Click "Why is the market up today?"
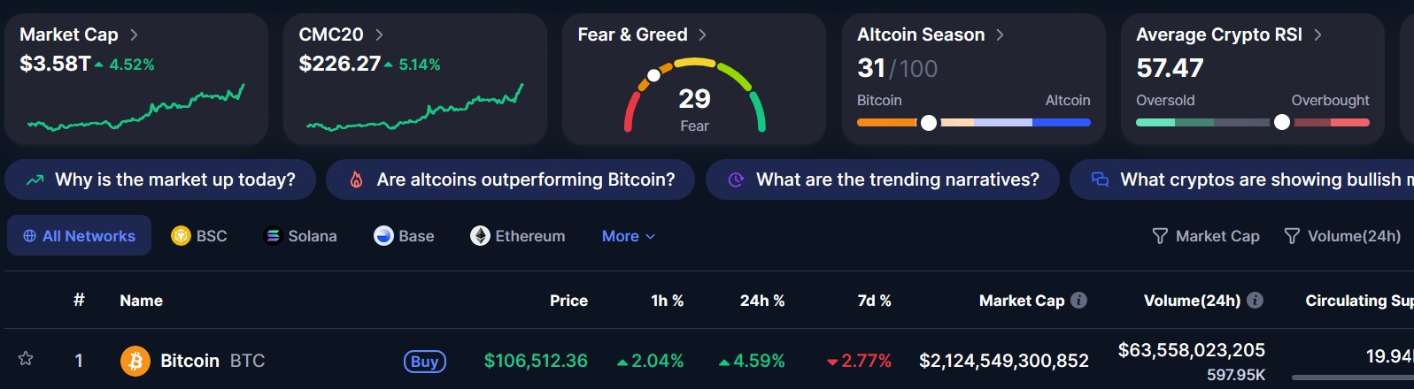Screen dimensions: 1414x389 [160, 179]
